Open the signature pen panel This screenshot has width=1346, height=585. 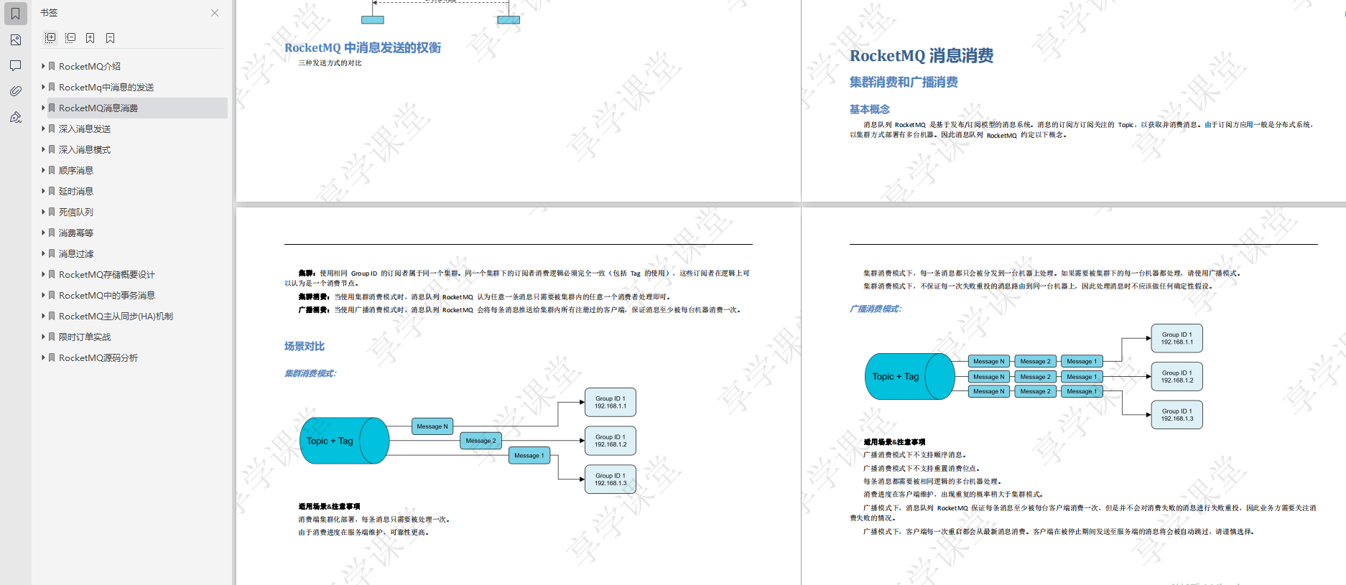click(x=15, y=117)
